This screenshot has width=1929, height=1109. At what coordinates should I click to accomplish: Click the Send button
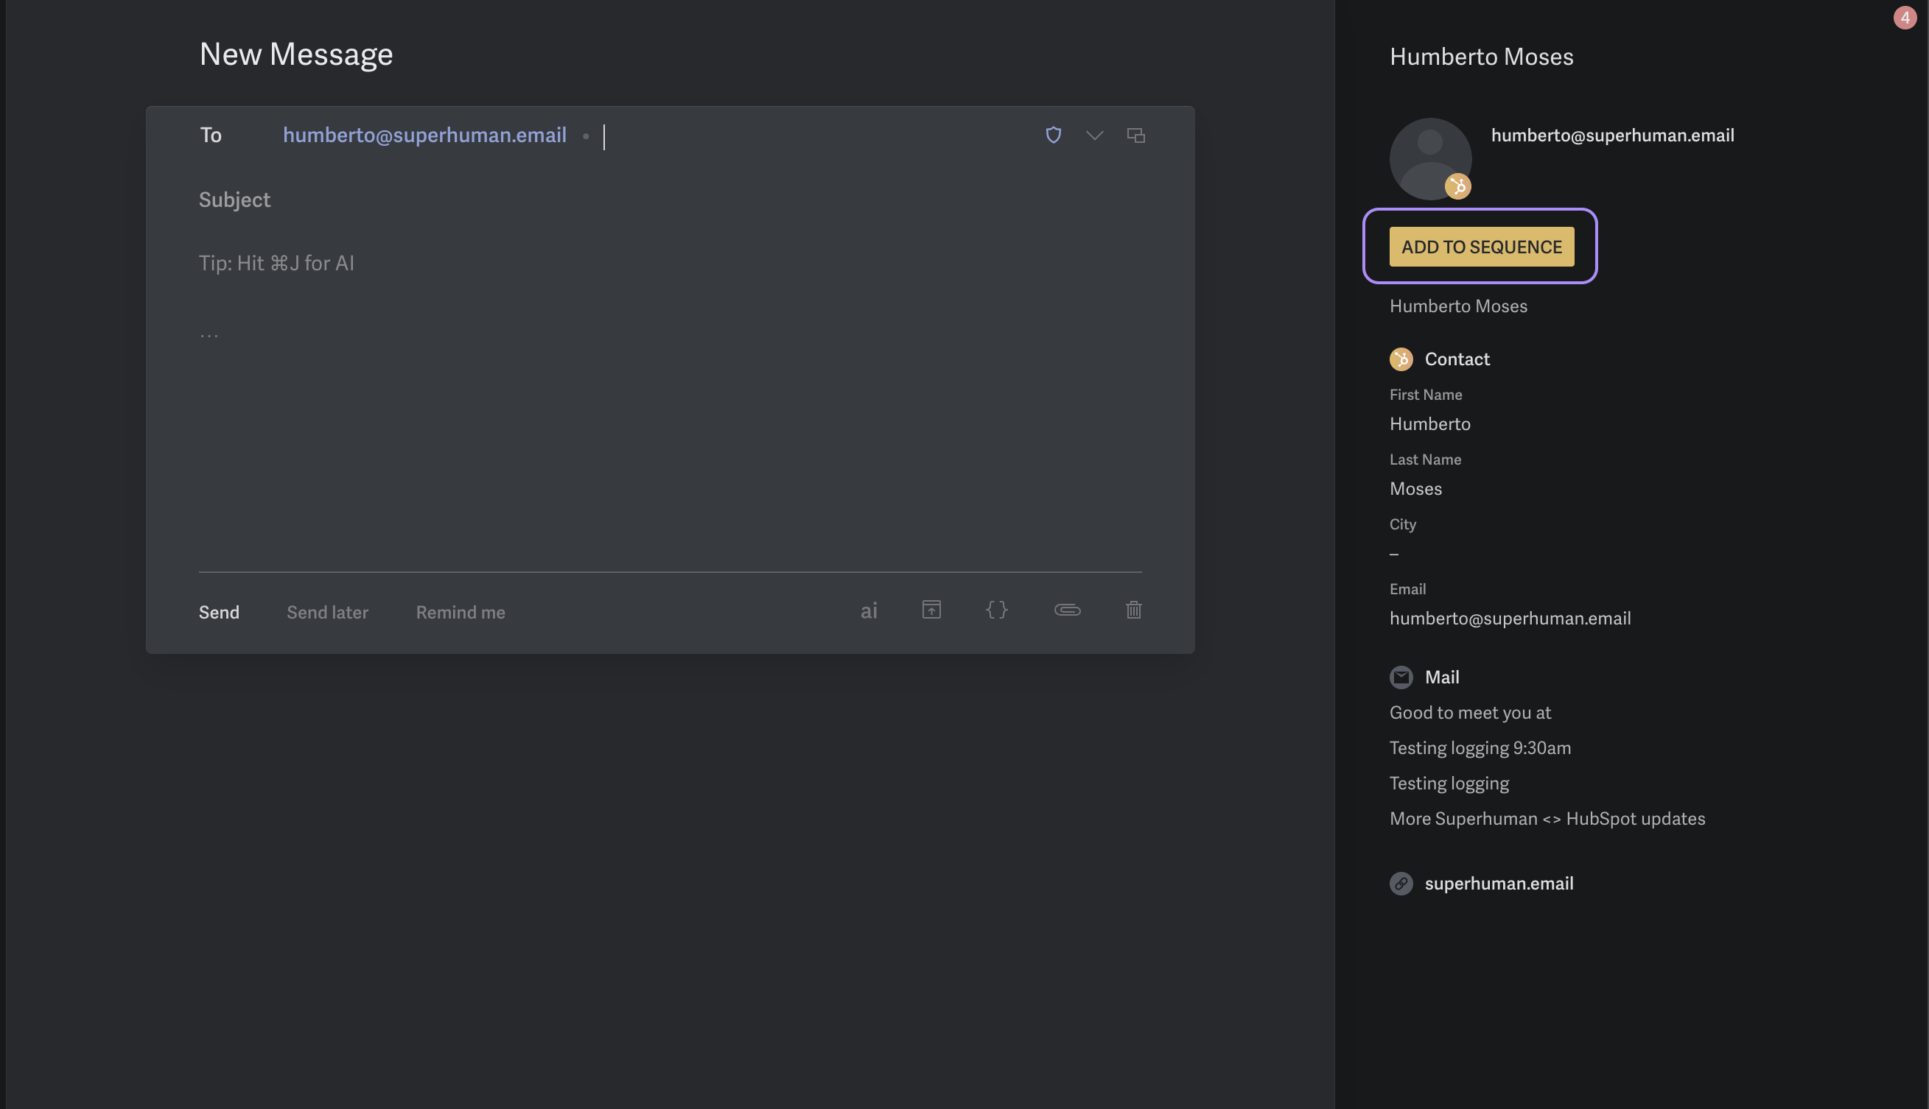pyautogui.click(x=219, y=612)
